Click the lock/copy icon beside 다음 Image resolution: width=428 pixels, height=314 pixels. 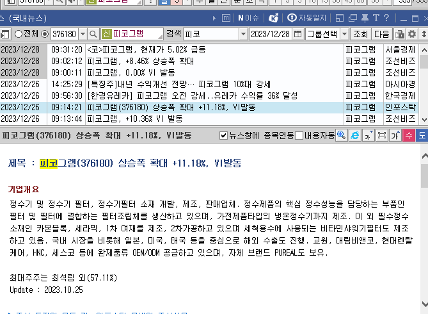[400, 34]
